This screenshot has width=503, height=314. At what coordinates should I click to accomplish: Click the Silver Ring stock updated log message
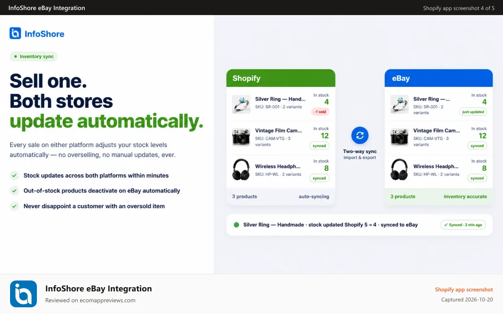coord(331,225)
